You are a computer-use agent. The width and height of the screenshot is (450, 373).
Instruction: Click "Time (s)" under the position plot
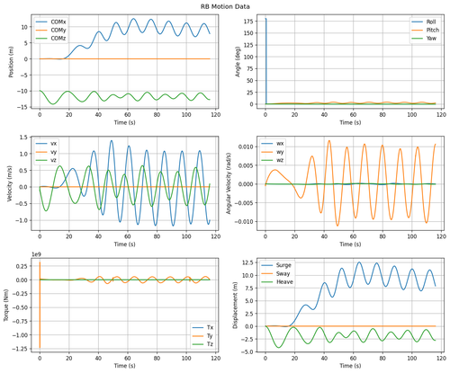click(124, 122)
